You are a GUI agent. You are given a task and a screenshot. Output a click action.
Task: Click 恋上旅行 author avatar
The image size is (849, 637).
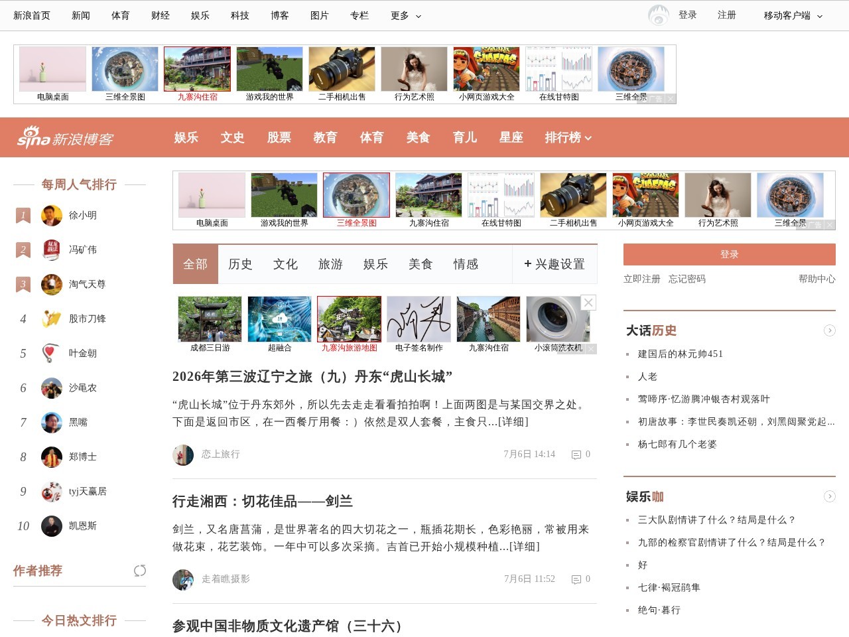pos(183,455)
